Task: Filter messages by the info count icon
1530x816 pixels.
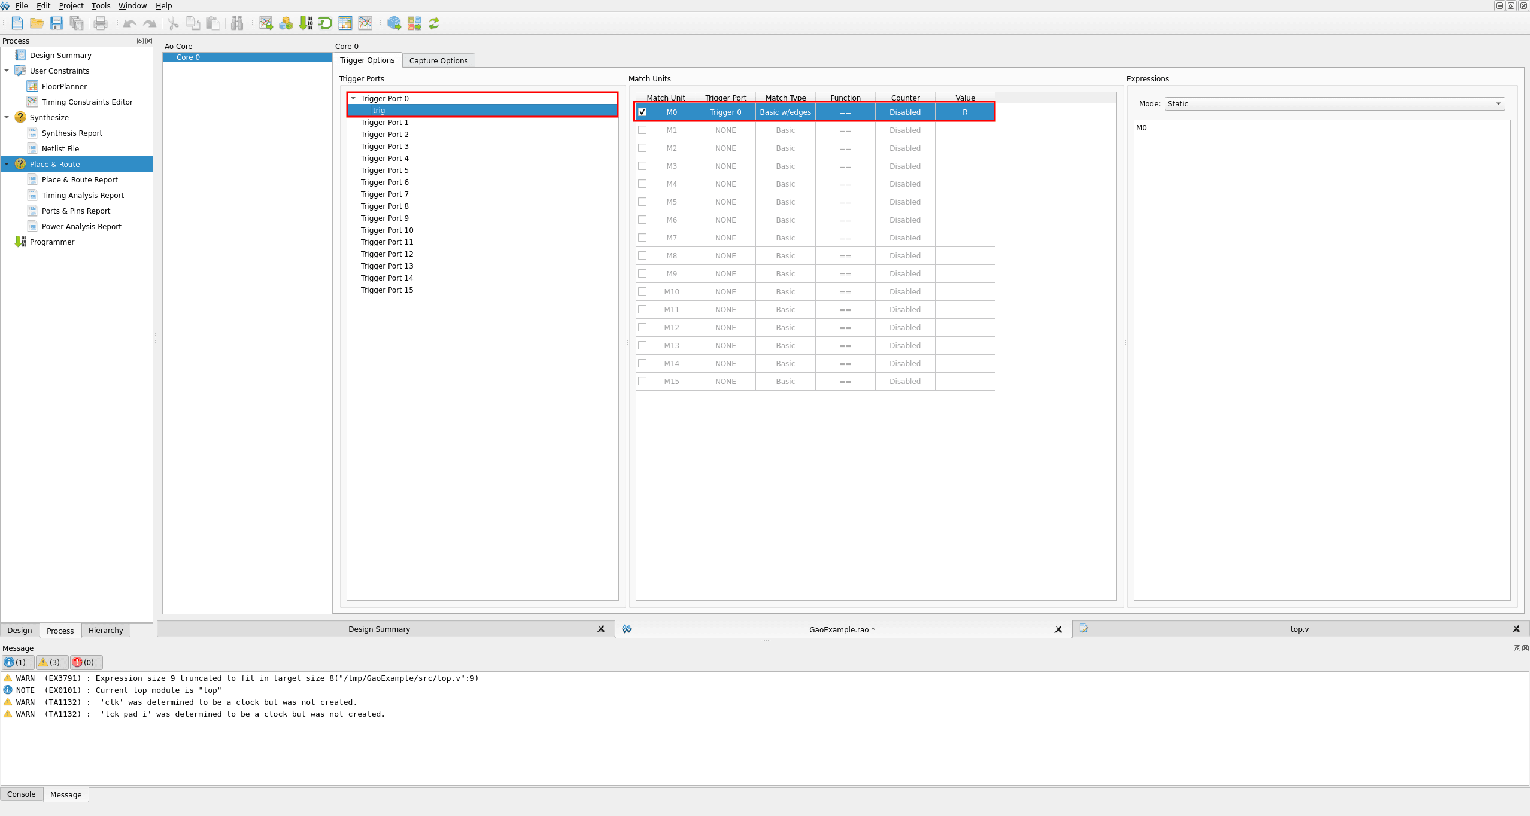Action: tap(18, 662)
